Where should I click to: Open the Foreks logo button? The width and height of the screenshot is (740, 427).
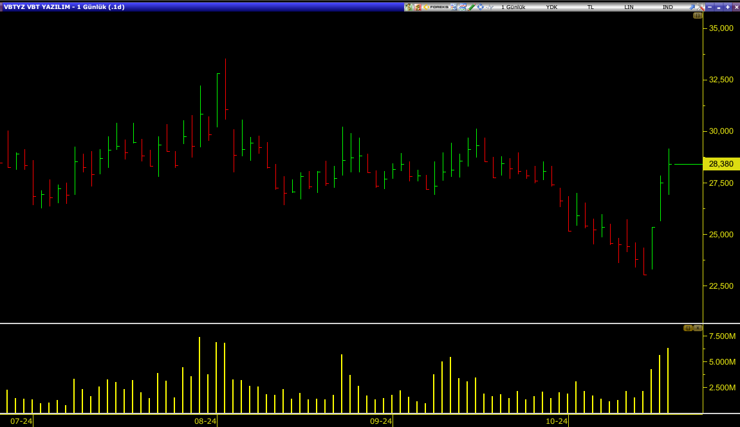click(x=436, y=7)
